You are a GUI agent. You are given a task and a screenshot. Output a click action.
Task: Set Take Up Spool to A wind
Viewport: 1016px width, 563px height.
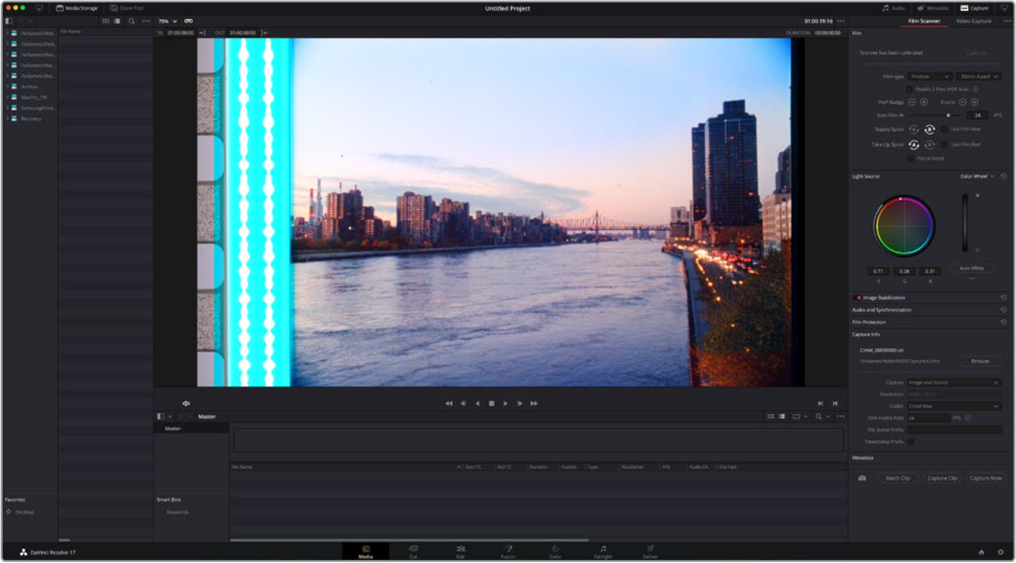tap(914, 144)
